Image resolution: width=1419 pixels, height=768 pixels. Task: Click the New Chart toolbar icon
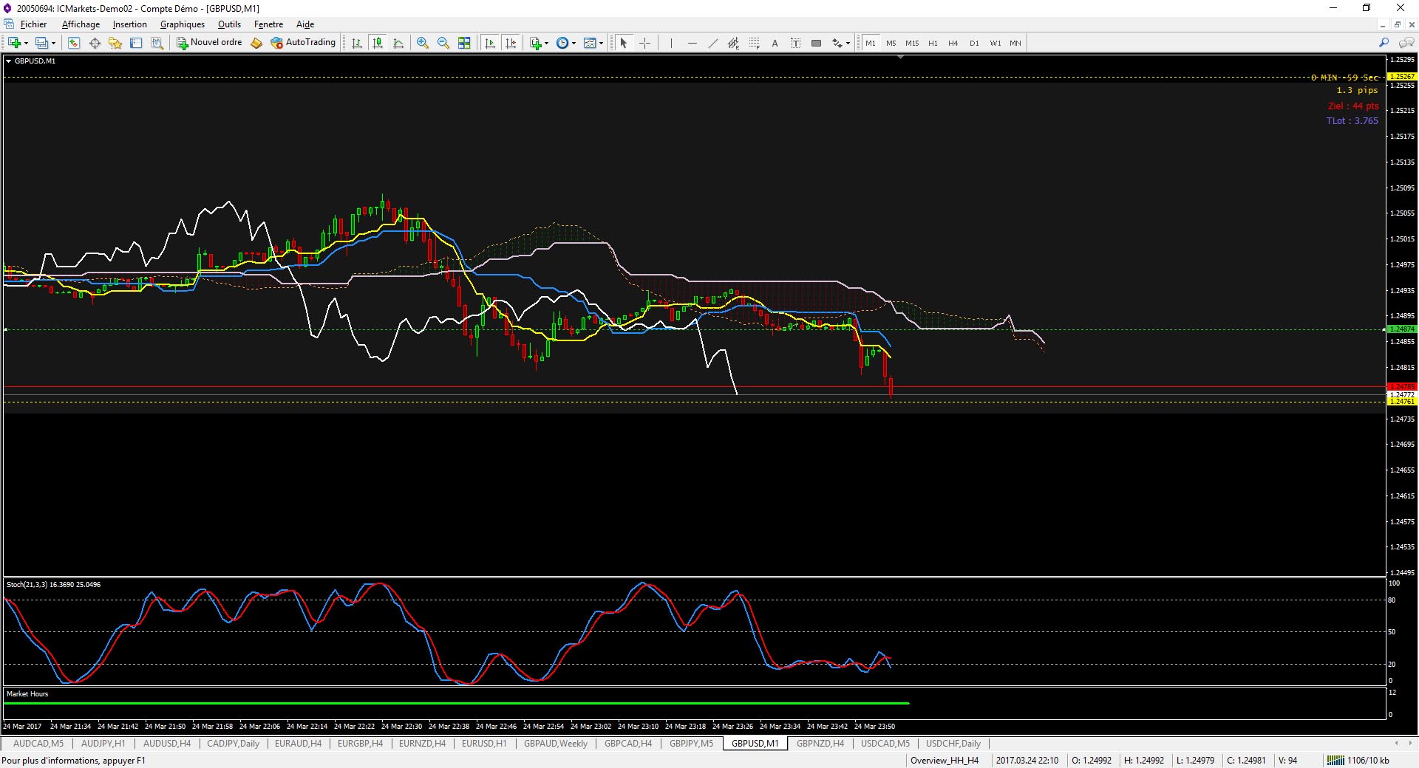click(14, 43)
